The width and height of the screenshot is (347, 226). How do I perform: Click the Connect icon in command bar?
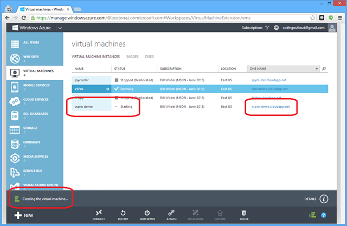point(99,213)
